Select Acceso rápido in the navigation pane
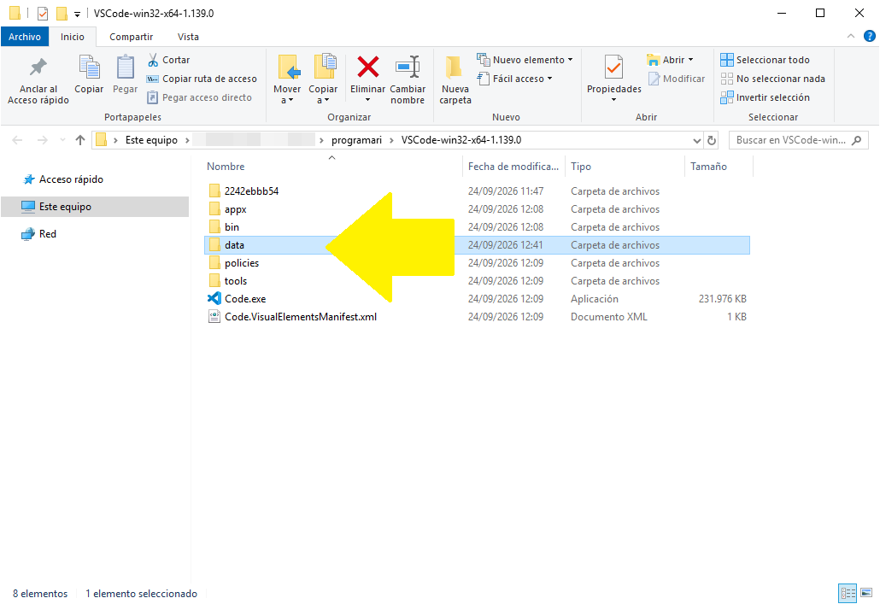The image size is (880, 604). click(x=71, y=179)
